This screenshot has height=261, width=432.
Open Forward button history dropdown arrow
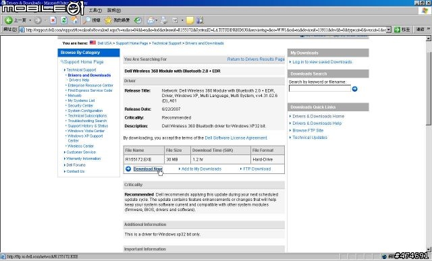45,20
